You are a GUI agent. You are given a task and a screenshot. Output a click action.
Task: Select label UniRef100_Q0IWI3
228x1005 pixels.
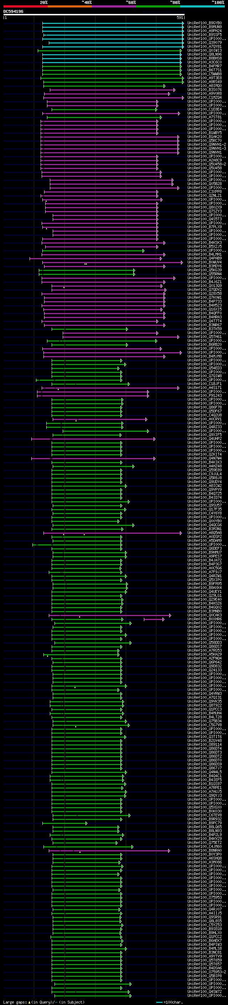tap(204, 50)
